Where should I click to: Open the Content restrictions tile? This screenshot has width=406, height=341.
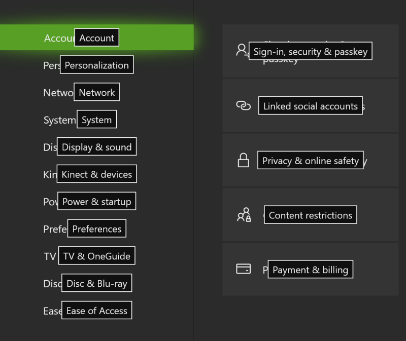point(310,215)
